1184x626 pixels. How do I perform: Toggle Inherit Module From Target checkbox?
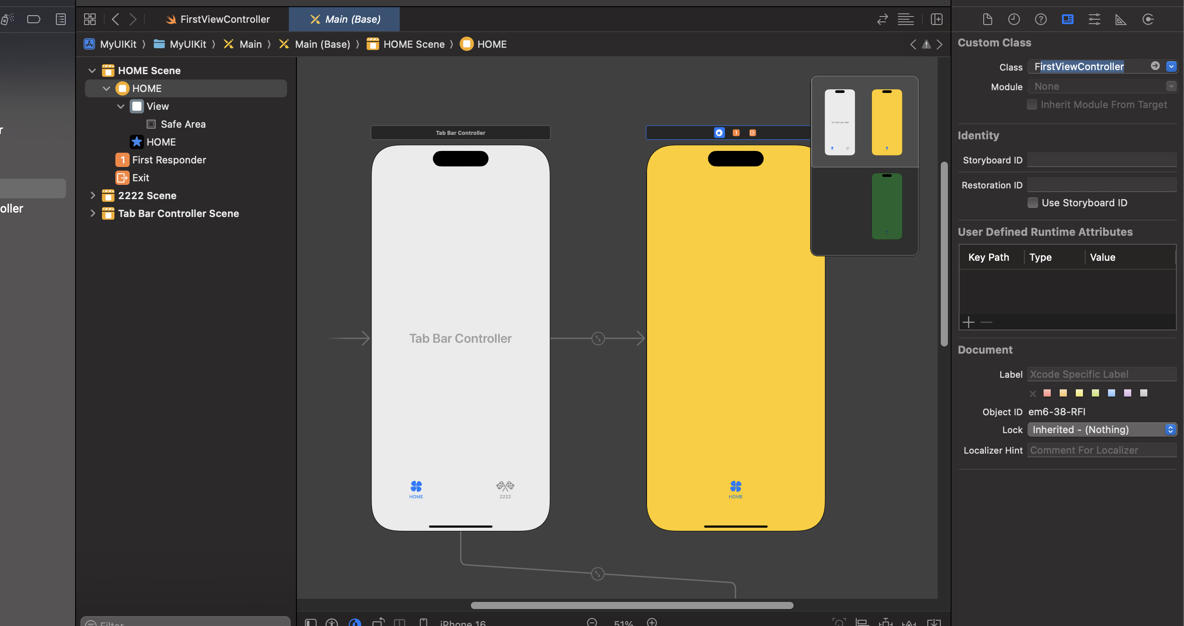[1032, 104]
